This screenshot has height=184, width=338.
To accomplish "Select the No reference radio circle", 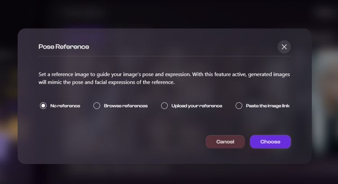I will click(43, 106).
